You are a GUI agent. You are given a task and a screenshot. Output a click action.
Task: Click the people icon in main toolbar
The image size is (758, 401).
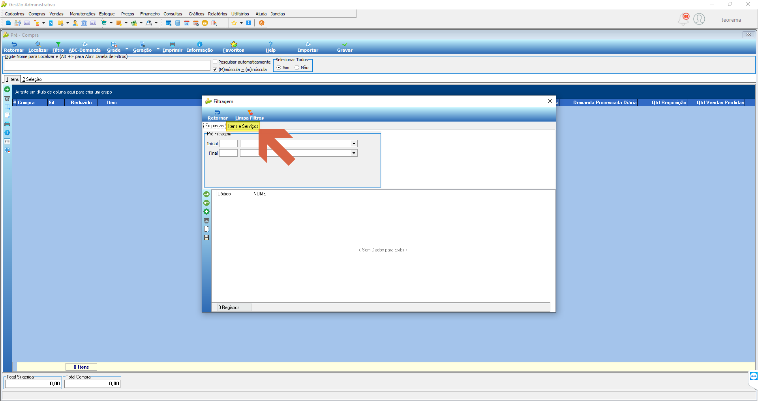click(x=18, y=23)
